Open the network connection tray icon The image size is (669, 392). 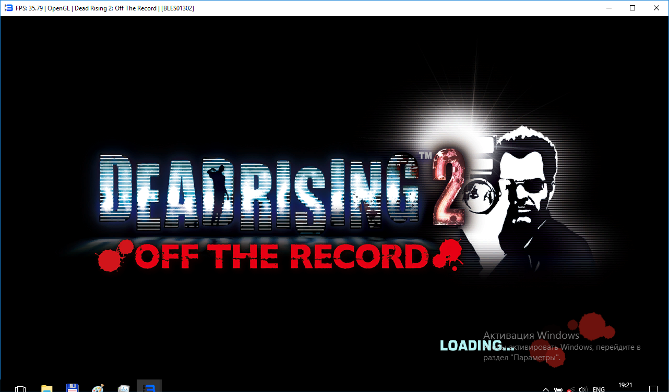(x=571, y=389)
